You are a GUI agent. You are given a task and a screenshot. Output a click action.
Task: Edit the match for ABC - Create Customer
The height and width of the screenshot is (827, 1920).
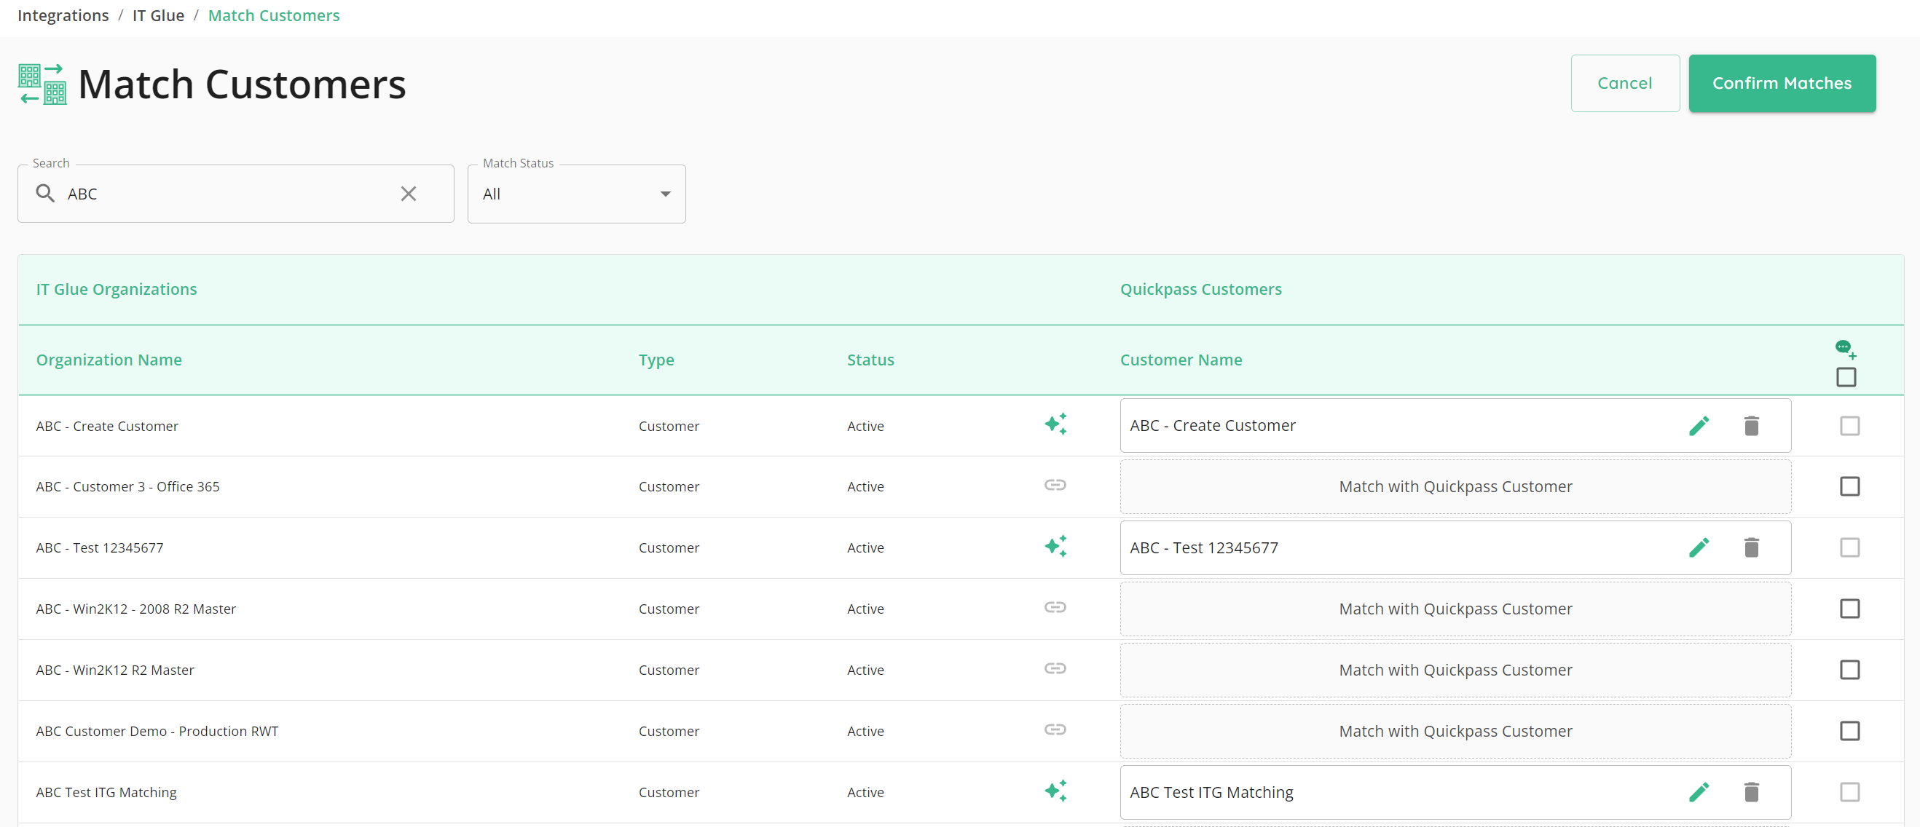pyautogui.click(x=1699, y=426)
